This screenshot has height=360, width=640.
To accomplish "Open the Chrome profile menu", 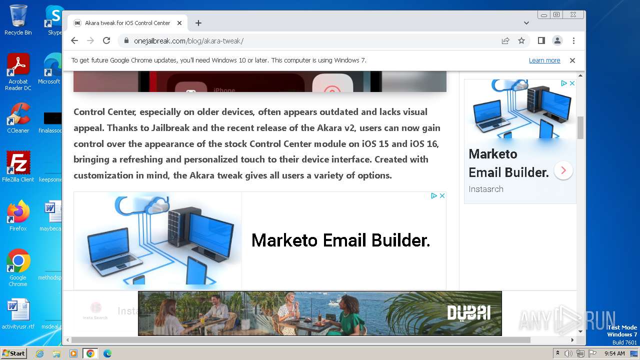I will pos(557,40).
